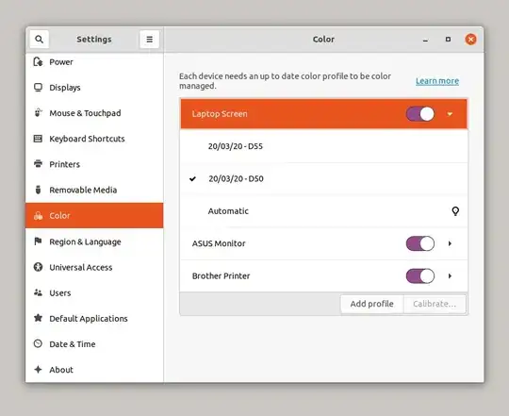Click the checkmark beside 20/03/20 - D50
The height and width of the screenshot is (416, 509).
[193, 178]
